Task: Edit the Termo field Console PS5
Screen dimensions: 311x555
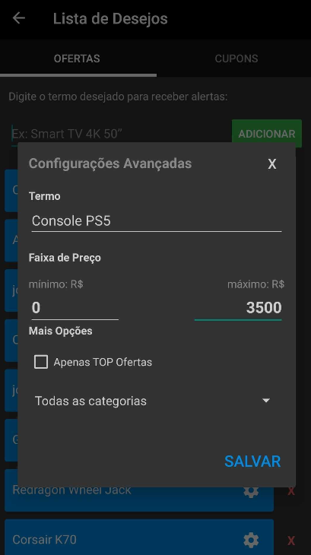Action: [x=157, y=221]
